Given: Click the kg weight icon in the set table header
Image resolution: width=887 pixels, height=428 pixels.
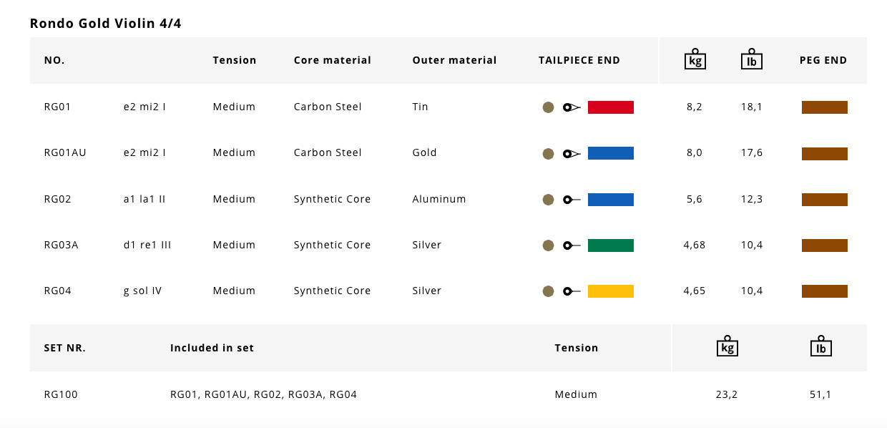Looking at the screenshot, I should pos(727,346).
